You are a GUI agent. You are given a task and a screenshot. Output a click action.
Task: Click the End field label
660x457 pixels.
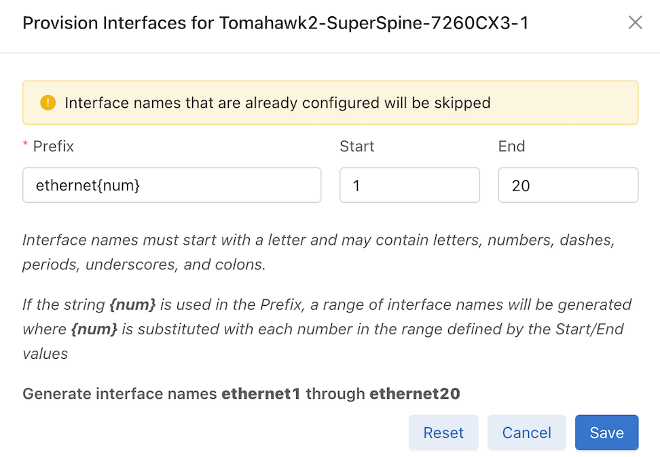(x=511, y=146)
